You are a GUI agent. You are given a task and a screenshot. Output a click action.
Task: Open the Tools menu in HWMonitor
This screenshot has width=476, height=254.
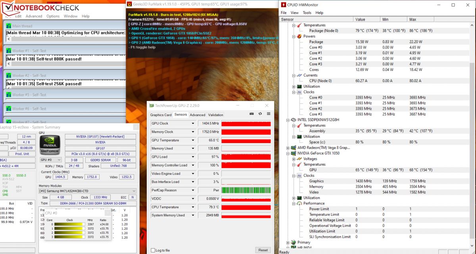[x=307, y=13]
